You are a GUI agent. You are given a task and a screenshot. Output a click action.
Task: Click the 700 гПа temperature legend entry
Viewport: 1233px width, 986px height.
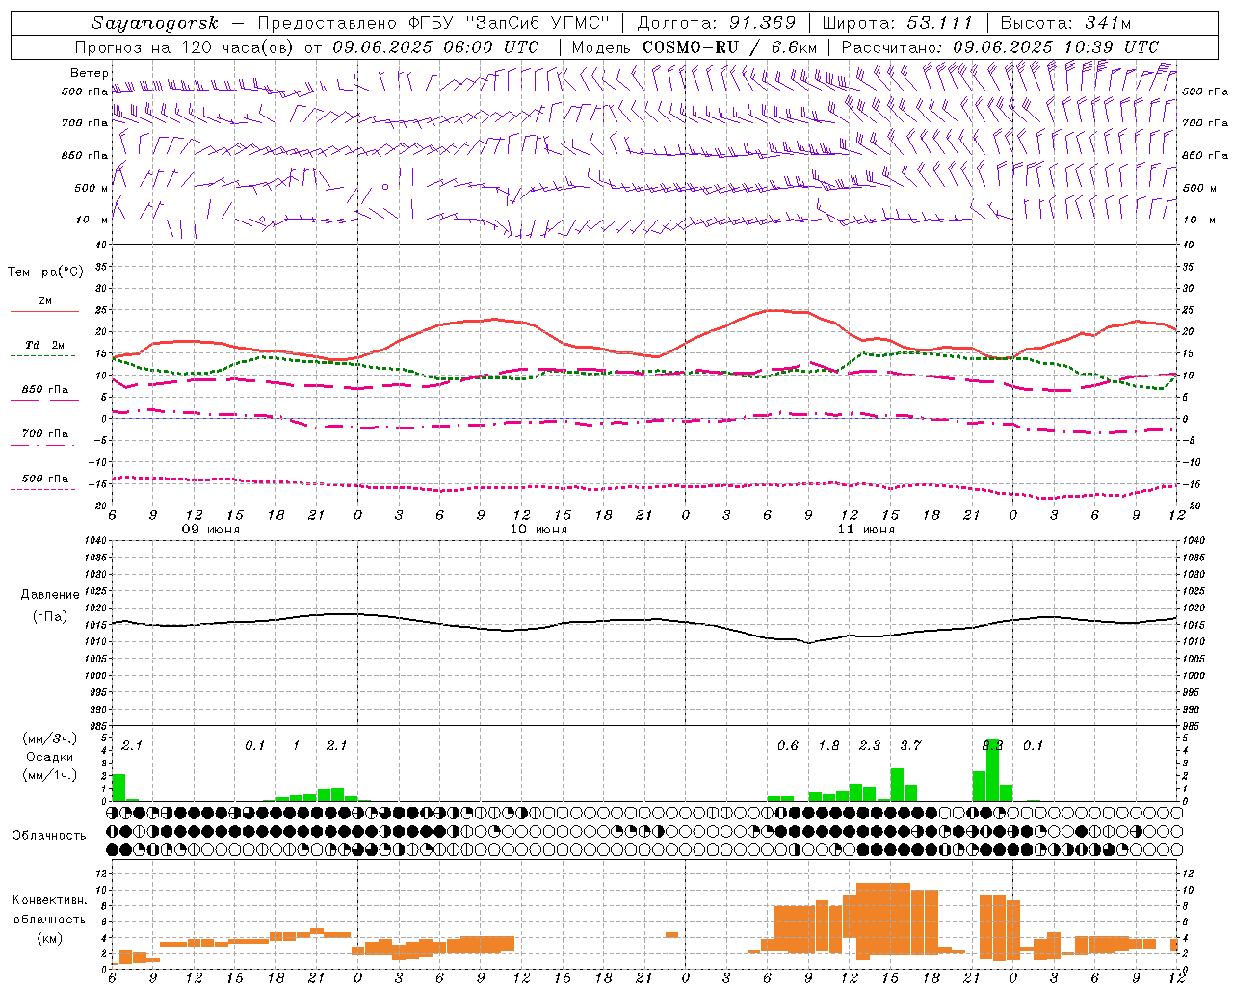pos(45,434)
